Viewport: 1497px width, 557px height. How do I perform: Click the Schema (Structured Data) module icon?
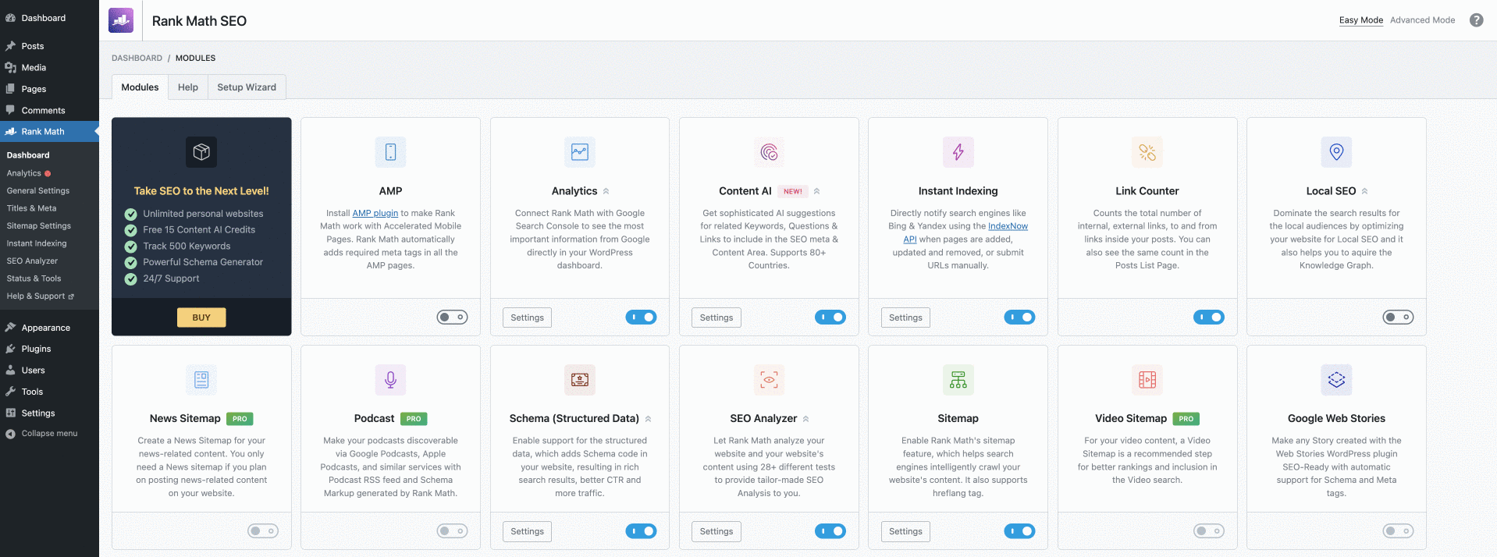[x=580, y=380]
